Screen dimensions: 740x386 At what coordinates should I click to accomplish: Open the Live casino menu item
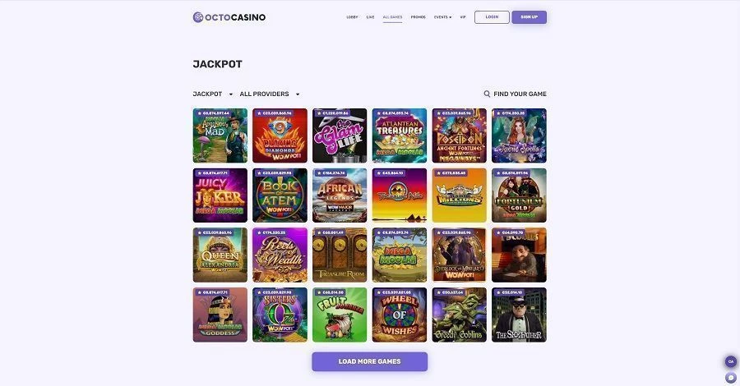[x=371, y=17]
